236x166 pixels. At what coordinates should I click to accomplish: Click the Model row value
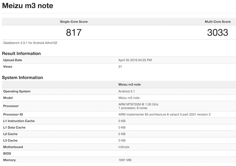pos(129,98)
